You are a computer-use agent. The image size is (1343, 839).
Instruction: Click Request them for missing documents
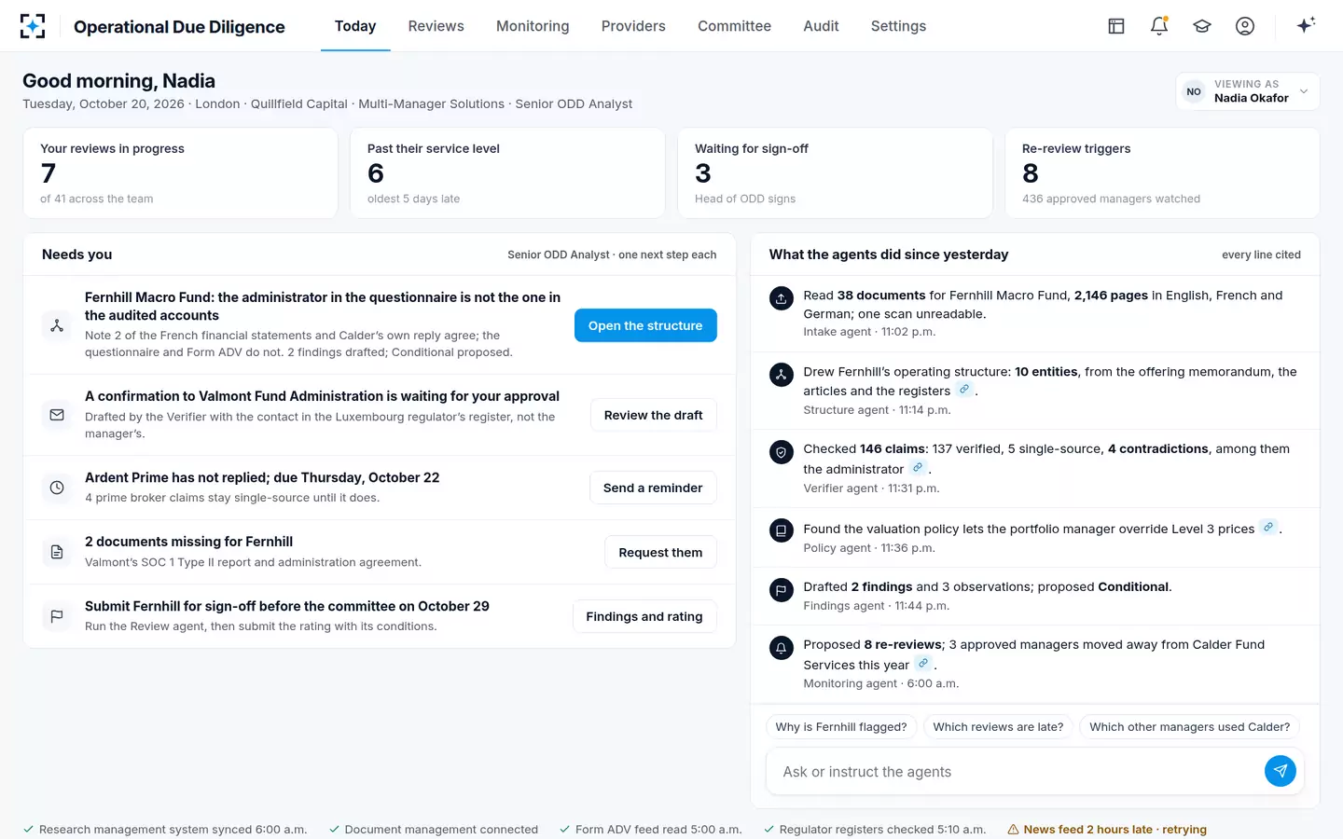[660, 552]
